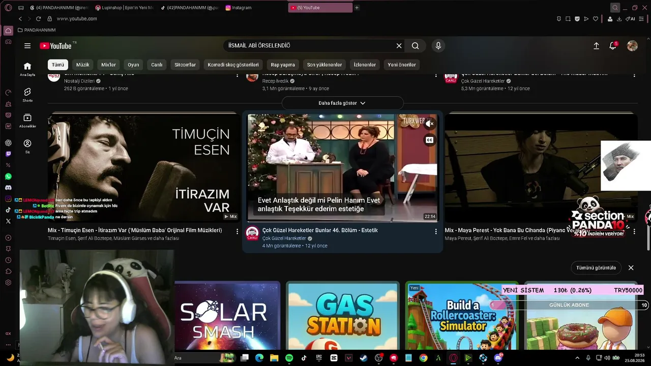651x366 pixels.
Task: Launch Steam from the taskbar
Action: click(364, 358)
